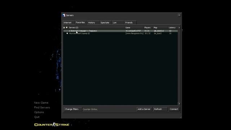Sort by Servers (2) column header

pos(96,27)
